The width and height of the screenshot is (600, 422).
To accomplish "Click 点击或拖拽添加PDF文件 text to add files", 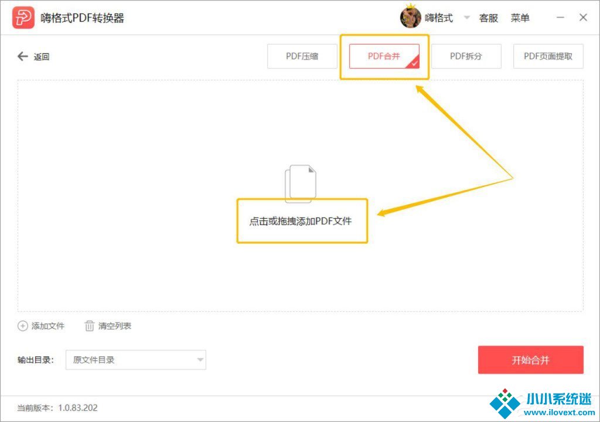I will 301,222.
